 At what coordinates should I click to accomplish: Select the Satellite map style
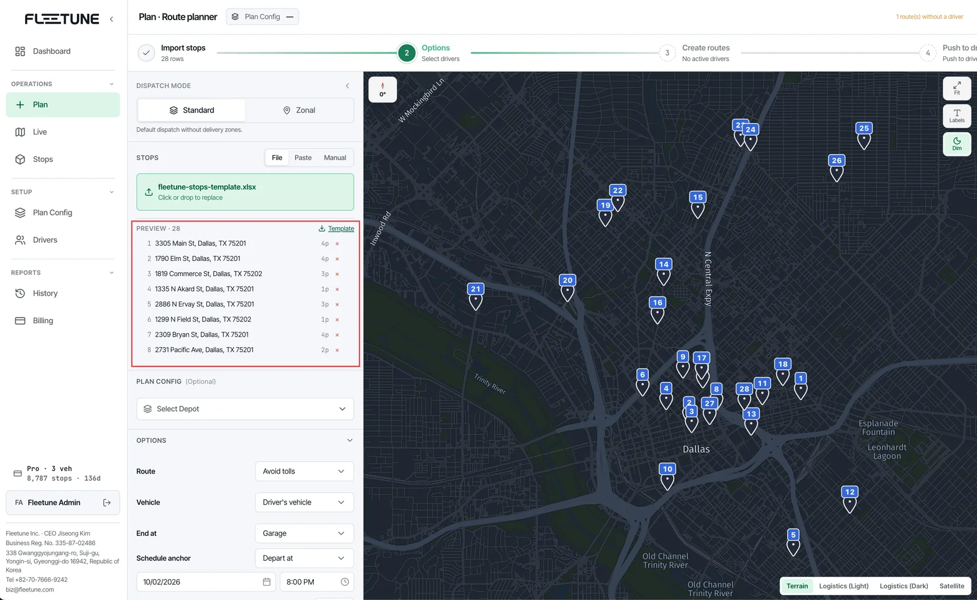(951, 586)
